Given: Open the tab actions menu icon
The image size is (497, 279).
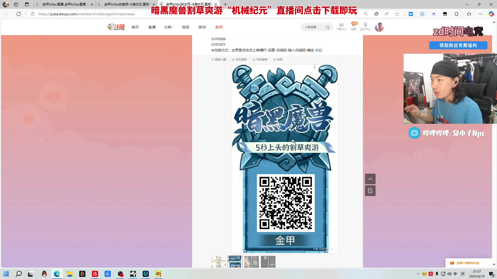Looking at the screenshot, I should (x=27, y=4).
